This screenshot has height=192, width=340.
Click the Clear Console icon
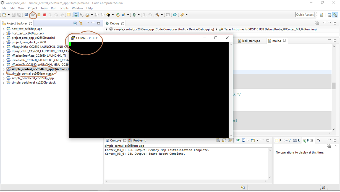218,140
